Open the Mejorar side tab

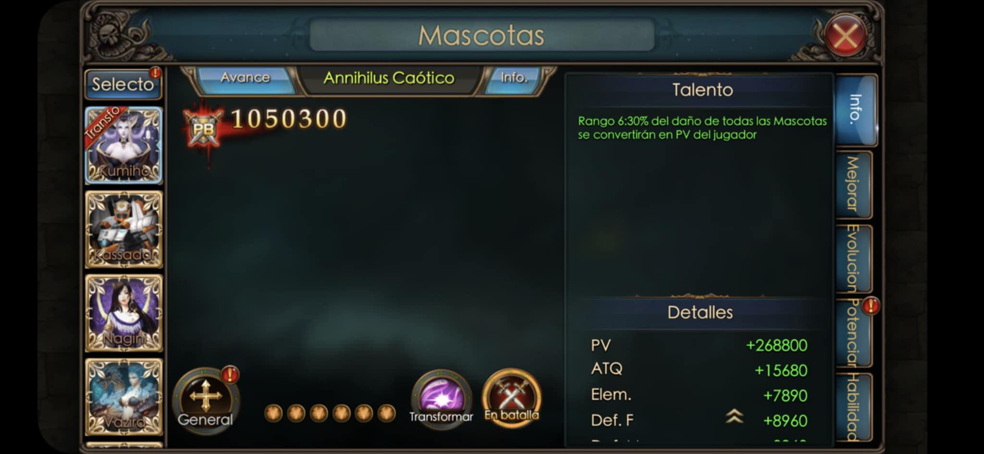point(854,184)
